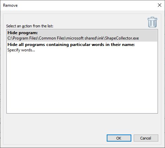
Task: Click gray panel area below the list
Action: (82, 123)
